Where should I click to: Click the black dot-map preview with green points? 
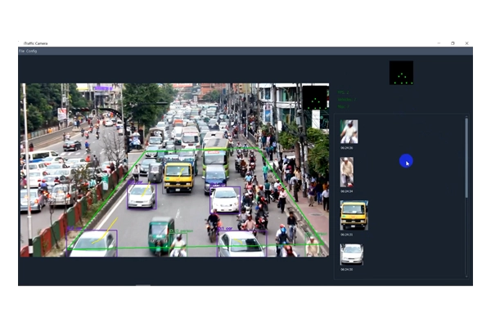[x=401, y=73]
